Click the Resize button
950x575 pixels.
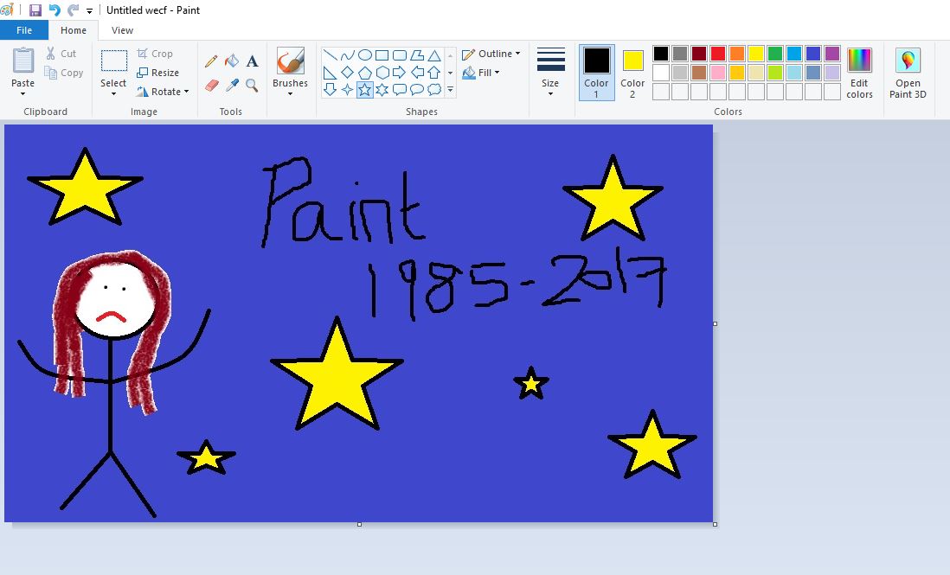click(157, 73)
